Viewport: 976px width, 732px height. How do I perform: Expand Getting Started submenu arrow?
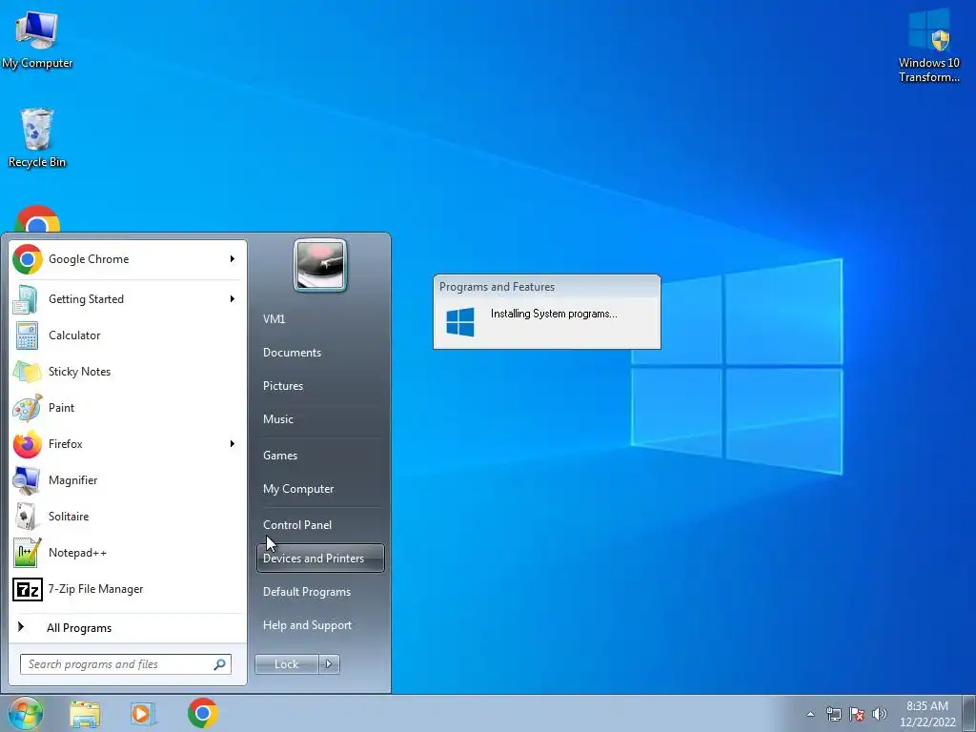pyautogui.click(x=233, y=299)
